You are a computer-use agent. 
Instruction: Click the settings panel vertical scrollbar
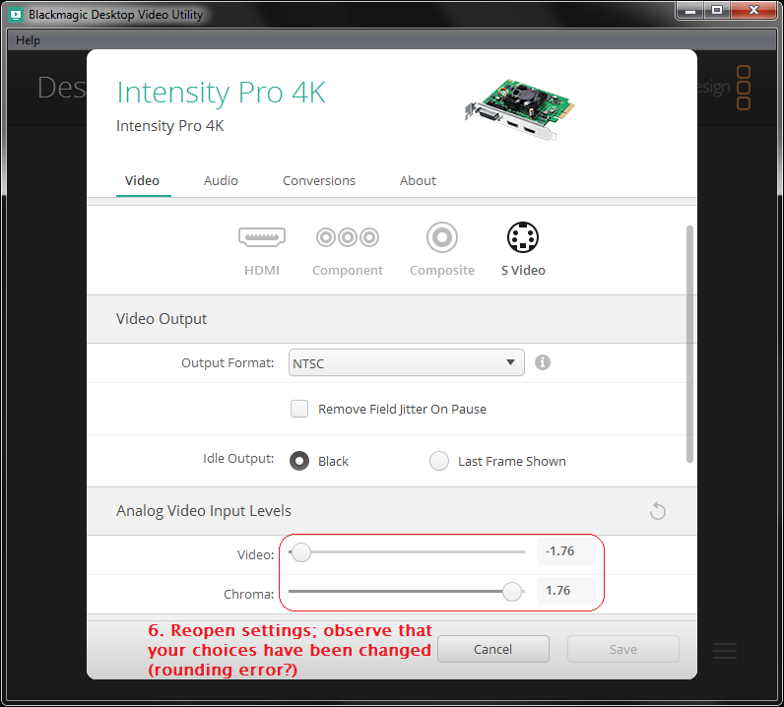click(x=689, y=345)
